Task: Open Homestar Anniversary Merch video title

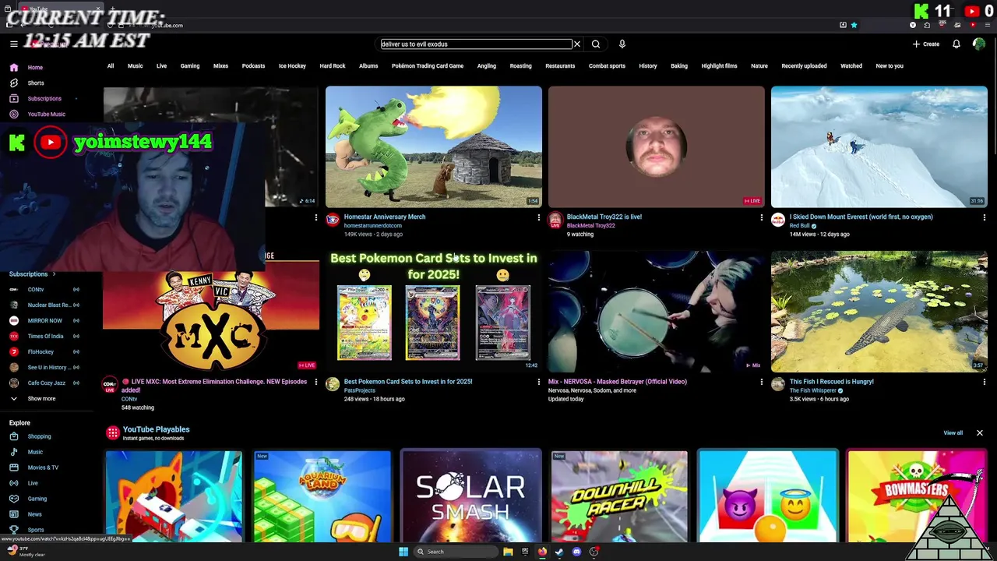Action: (385, 217)
